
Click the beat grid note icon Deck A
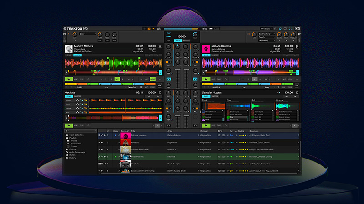pyautogui.click(x=161, y=72)
